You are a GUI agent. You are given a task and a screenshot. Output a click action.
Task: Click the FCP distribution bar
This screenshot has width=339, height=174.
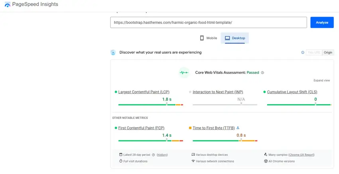(x=151, y=141)
